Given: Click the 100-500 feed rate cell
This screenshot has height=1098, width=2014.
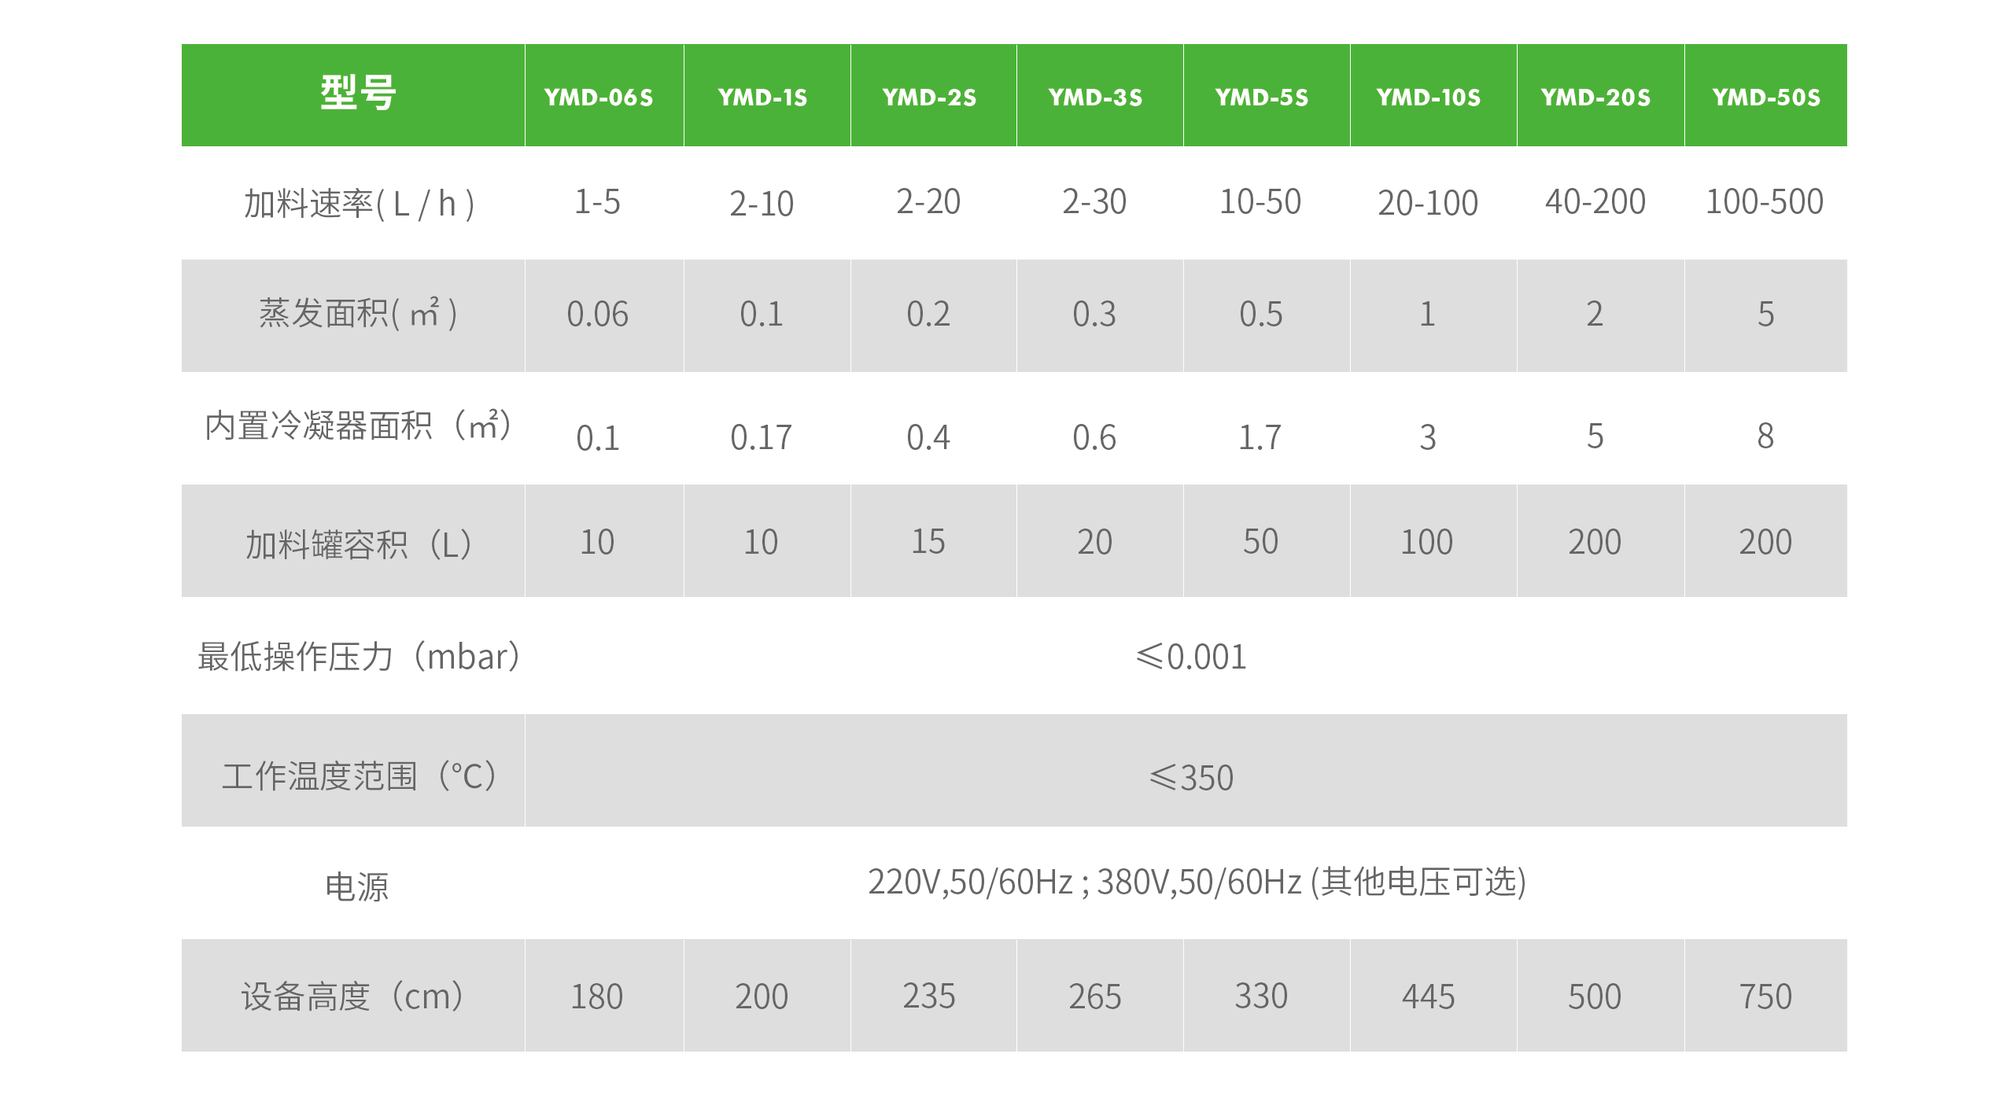Looking at the screenshot, I should coord(1764,202).
